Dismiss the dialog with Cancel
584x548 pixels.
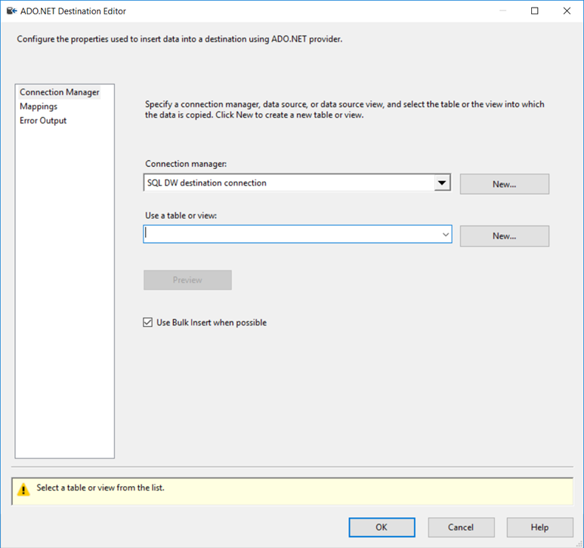pos(461,527)
